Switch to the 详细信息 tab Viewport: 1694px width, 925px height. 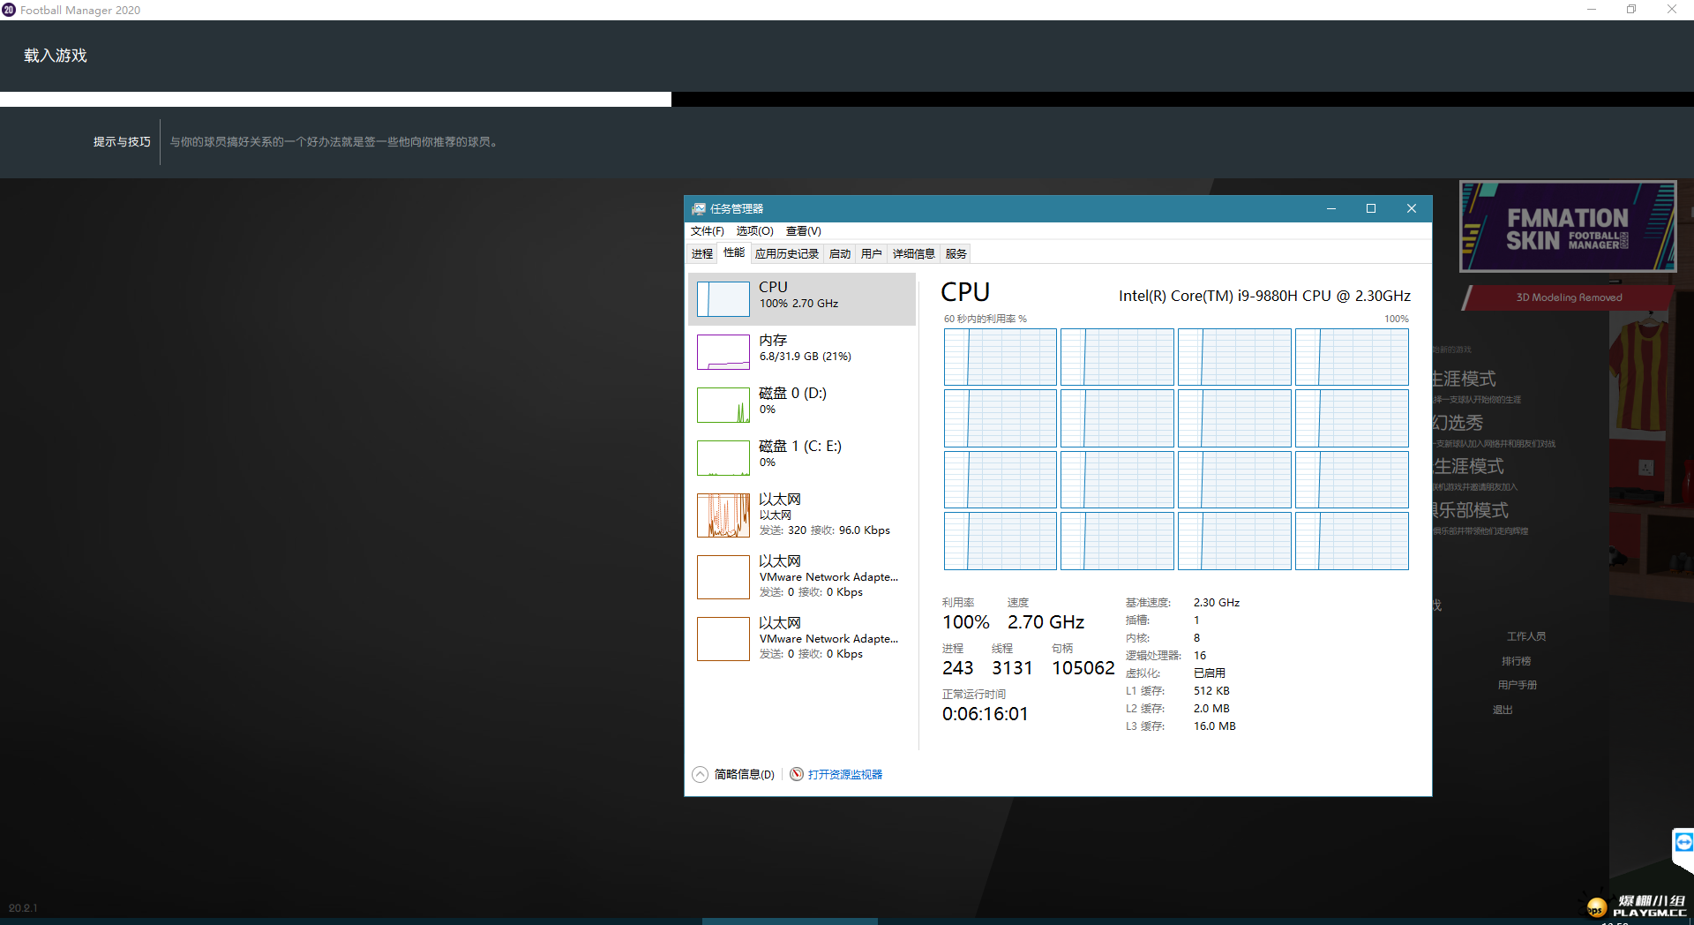[x=913, y=254]
